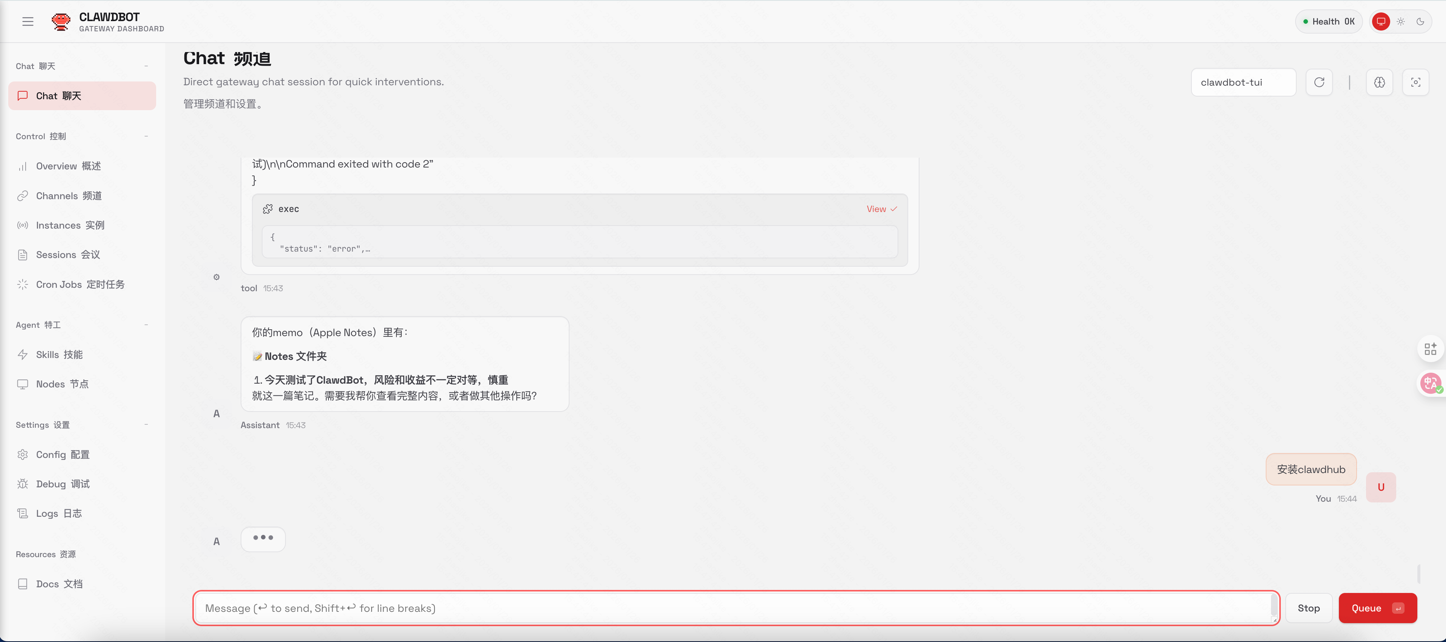Select system theme monitor icon
Screen dimensions: 1446x642
point(1381,22)
